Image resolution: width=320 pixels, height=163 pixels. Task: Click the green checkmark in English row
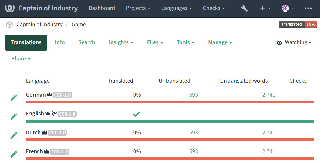click(x=137, y=114)
